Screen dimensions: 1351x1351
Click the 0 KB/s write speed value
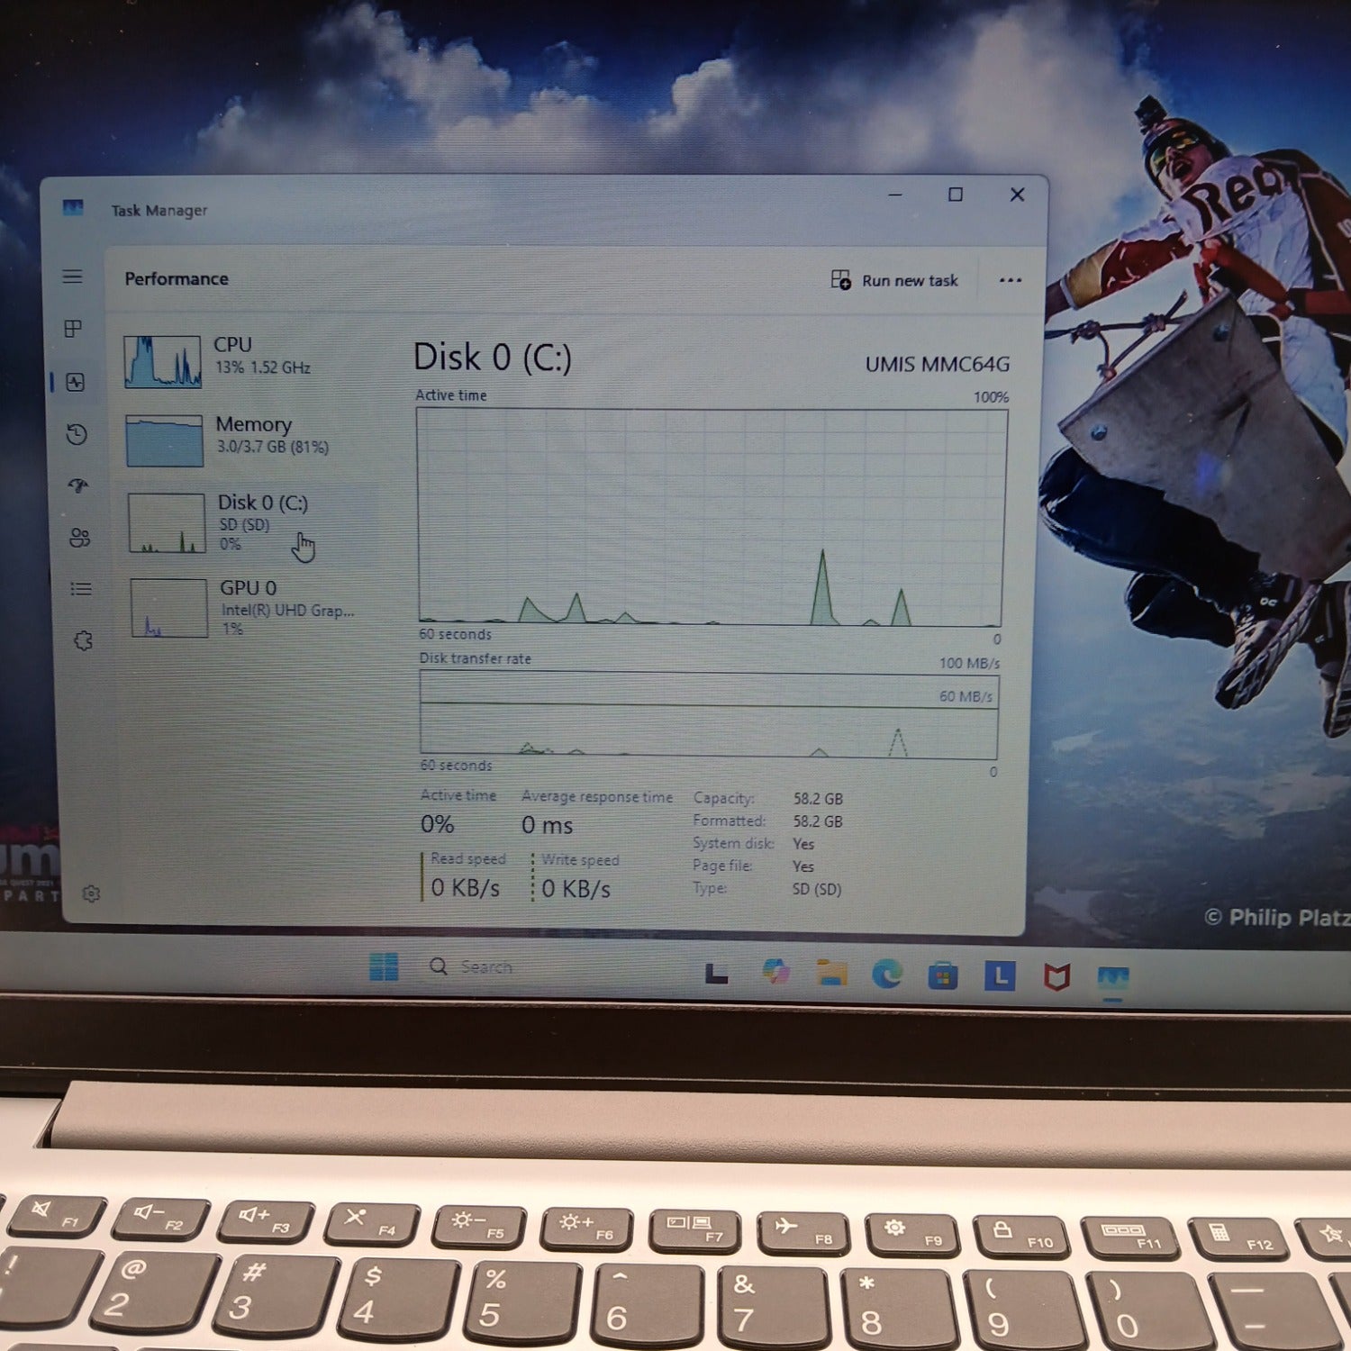[576, 889]
